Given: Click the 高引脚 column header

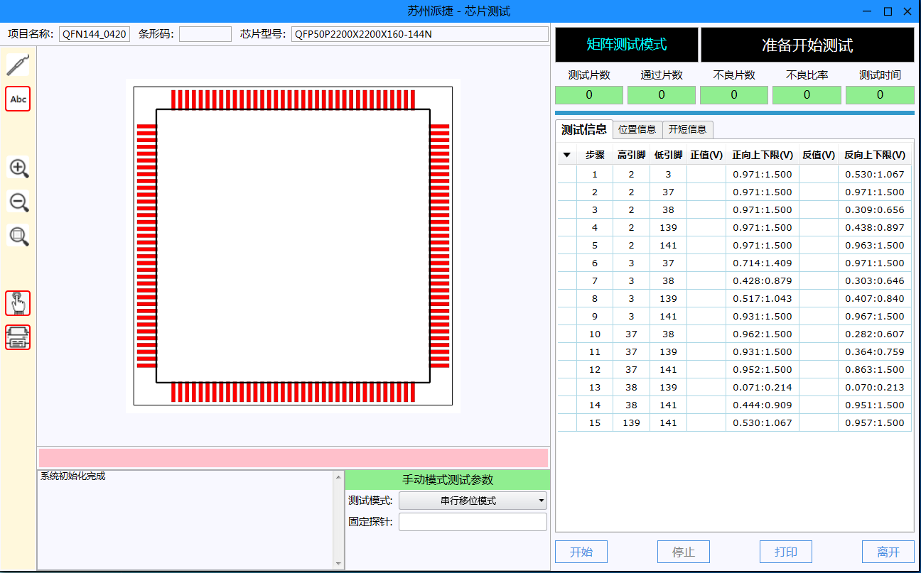Looking at the screenshot, I should coord(631,155).
